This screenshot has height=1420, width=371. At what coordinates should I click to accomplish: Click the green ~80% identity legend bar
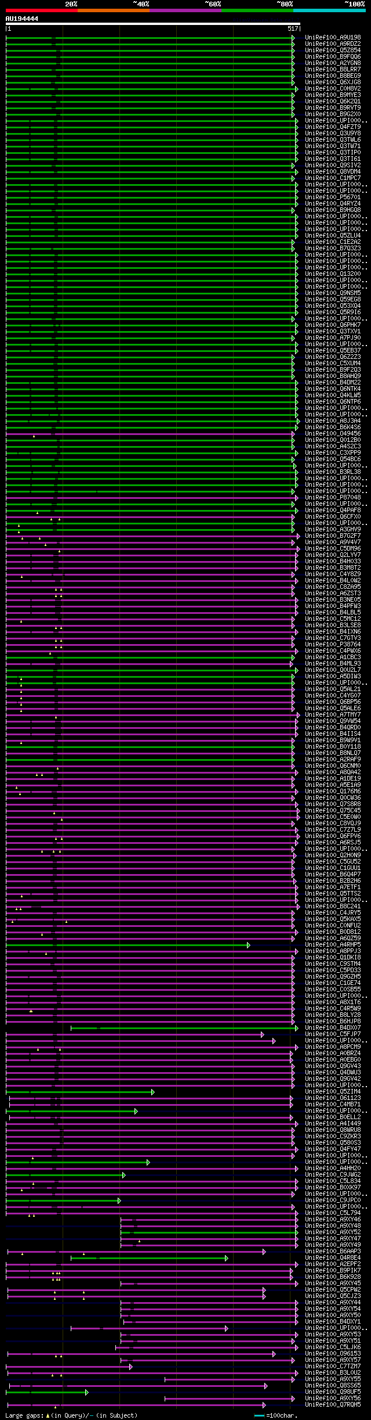pos(257,10)
